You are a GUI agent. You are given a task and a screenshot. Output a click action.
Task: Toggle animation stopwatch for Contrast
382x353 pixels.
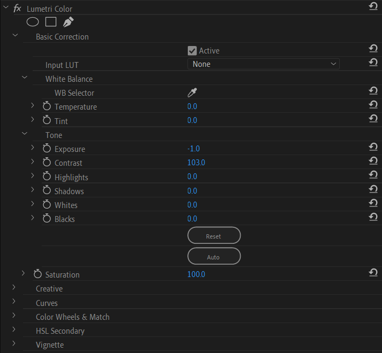[47, 162]
